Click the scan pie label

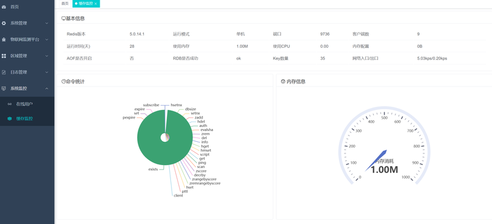201,167
